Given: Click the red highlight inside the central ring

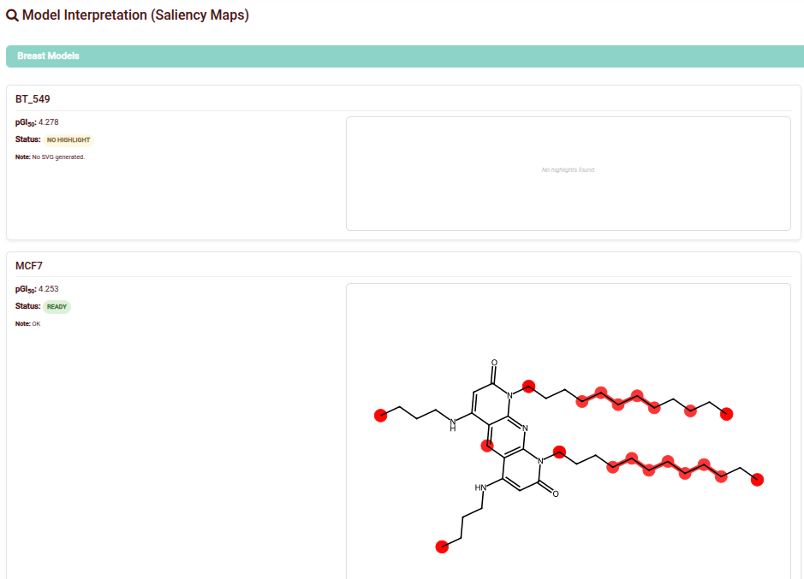Looking at the screenshot, I should [486, 445].
